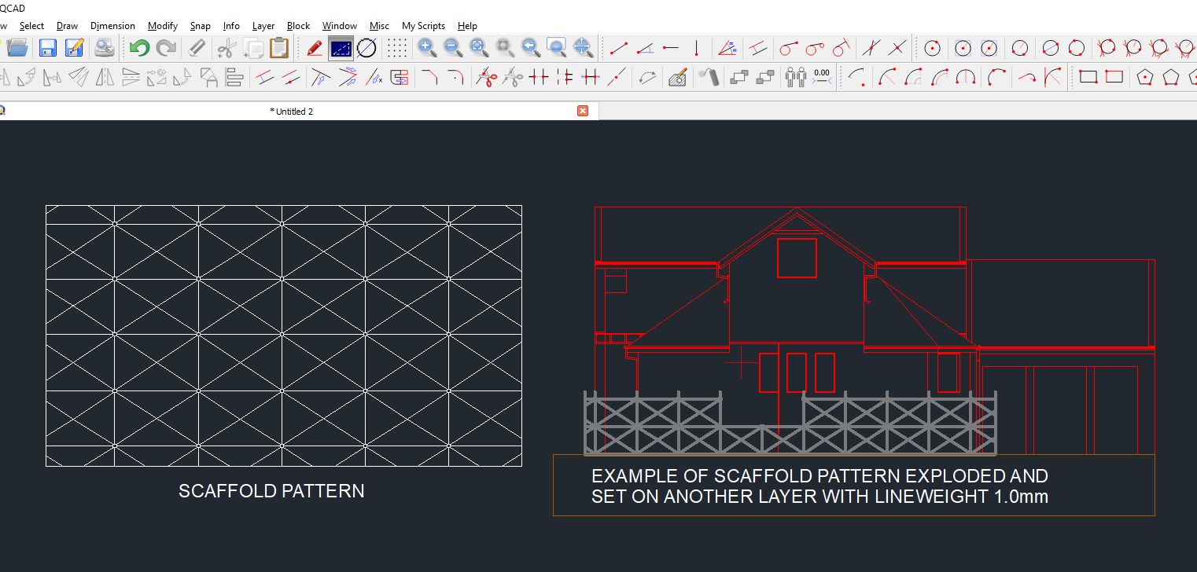Click the SCAFFOLD PATTERN text label
The image size is (1197, 572).
click(271, 491)
